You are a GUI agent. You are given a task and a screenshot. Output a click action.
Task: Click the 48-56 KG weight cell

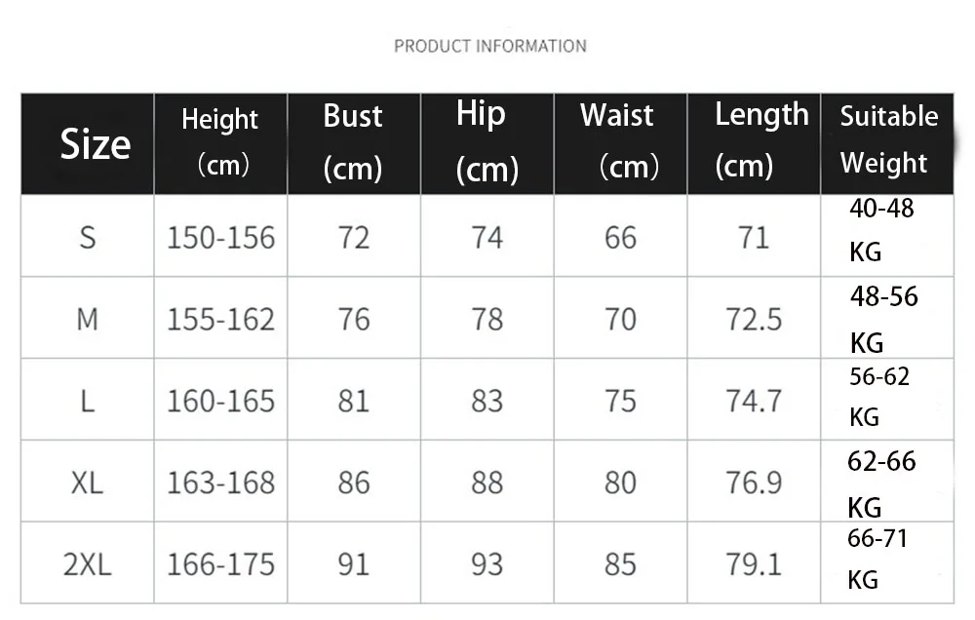[884, 319]
